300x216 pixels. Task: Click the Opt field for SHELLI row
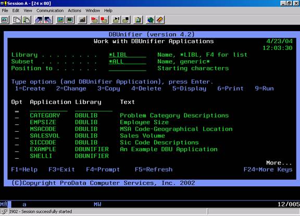[x=17, y=156]
